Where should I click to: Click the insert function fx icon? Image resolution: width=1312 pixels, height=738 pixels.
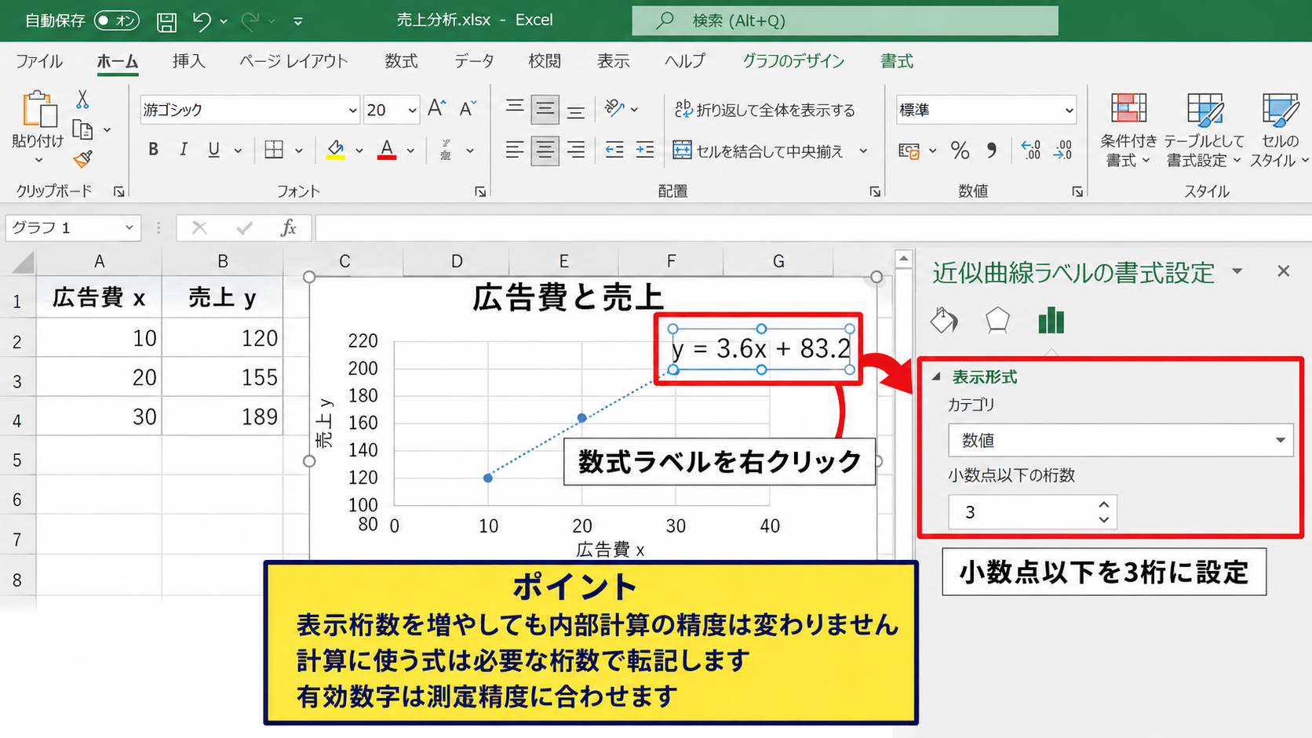pos(289,228)
